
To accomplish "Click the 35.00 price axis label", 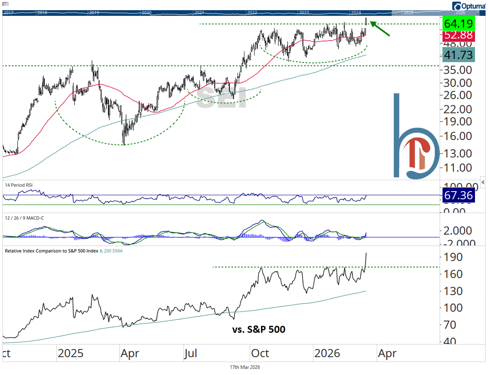I will [458, 70].
